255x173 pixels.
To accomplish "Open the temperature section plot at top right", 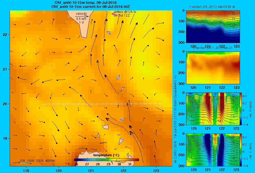I will [213, 26].
